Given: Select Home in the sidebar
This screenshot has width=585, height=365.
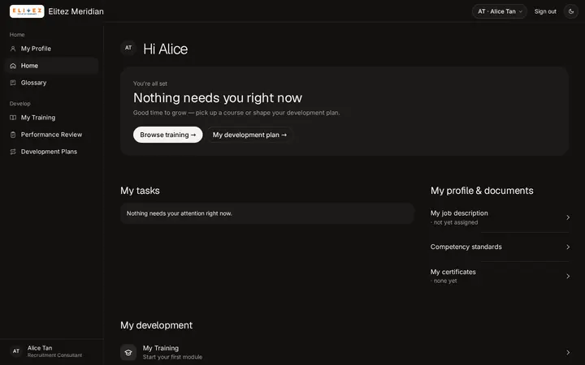Looking at the screenshot, I should pyautogui.click(x=51, y=66).
